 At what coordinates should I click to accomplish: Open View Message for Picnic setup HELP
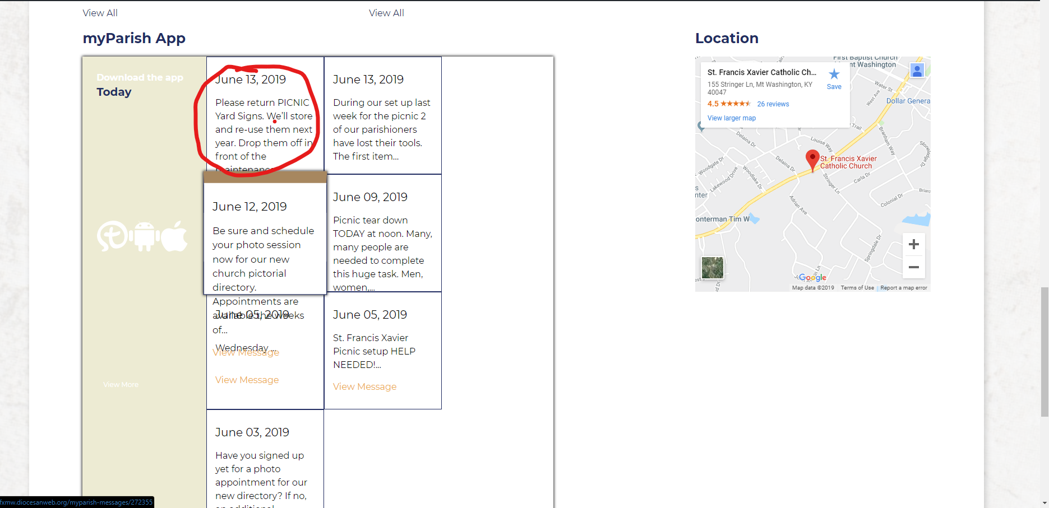[x=364, y=387]
